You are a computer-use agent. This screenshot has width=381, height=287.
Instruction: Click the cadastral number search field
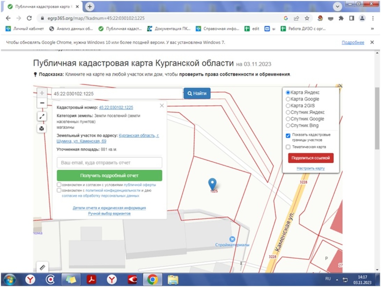tap(117, 94)
